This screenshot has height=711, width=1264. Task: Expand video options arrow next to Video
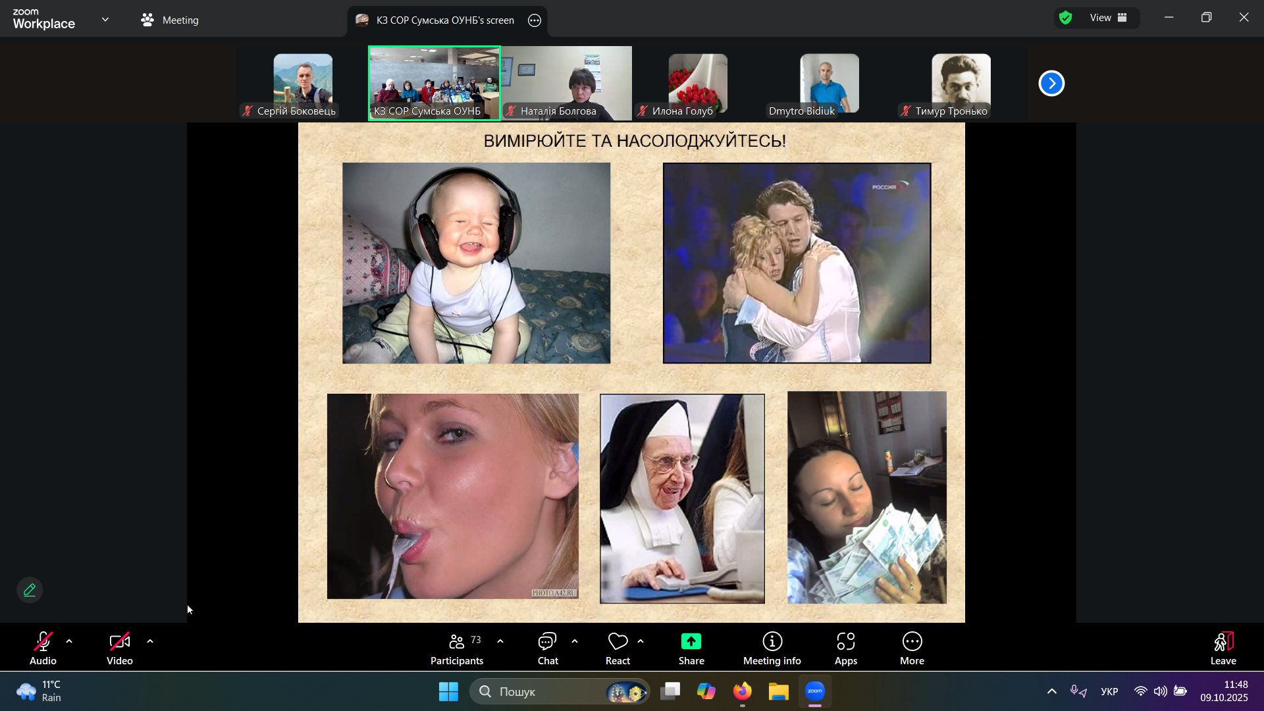point(150,641)
